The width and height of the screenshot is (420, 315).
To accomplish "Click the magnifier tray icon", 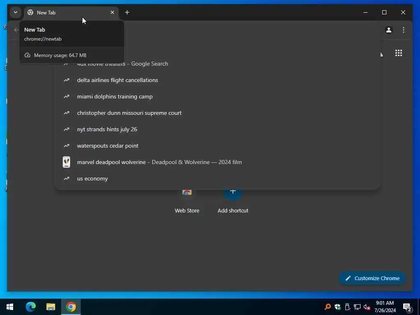I will click(327, 307).
